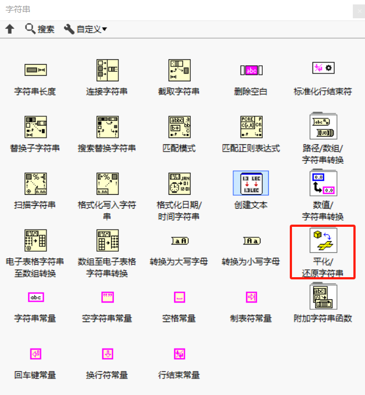Choose the 行结束常量 constant icon
365x395 pixels.
coord(180,354)
